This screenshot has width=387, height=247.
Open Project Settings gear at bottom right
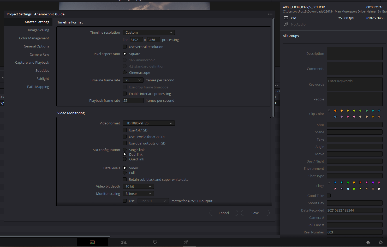[x=381, y=242]
